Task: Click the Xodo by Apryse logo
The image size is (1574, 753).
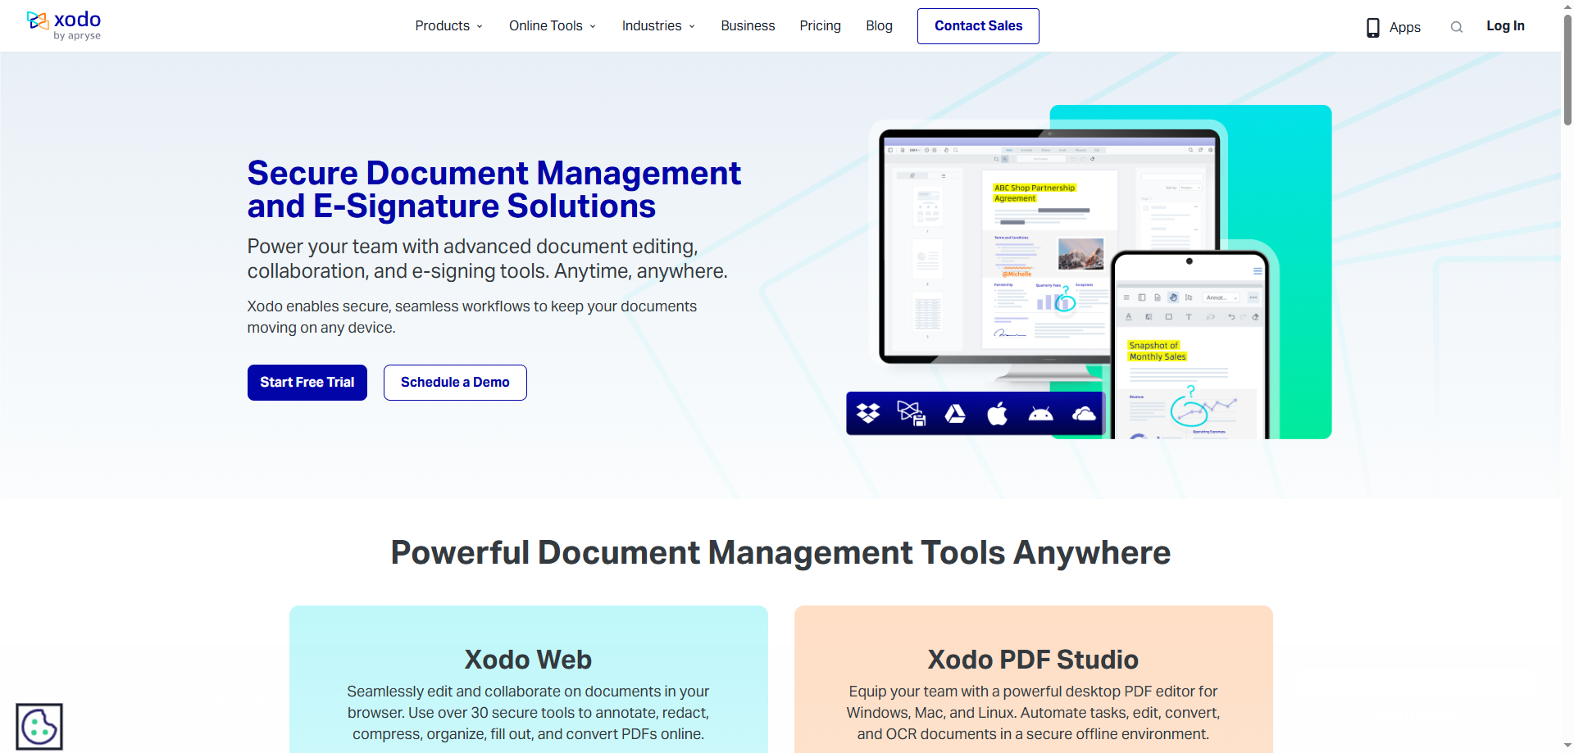Action: [64, 25]
